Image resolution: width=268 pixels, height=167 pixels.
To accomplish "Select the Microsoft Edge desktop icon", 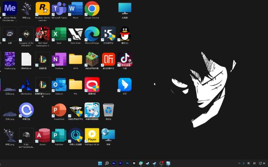I will point(92,35).
